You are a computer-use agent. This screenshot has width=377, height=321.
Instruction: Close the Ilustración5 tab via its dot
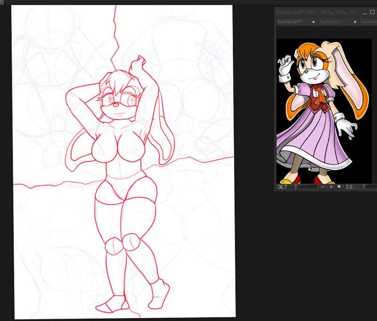pos(313,22)
